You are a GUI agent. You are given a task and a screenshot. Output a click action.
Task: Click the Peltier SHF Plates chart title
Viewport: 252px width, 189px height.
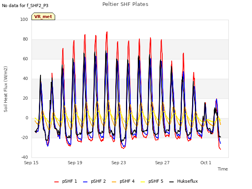(125, 4)
